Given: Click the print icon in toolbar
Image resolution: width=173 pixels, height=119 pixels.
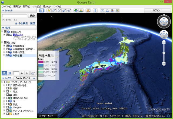Looking at the screenshot, I should pos(107,10).
